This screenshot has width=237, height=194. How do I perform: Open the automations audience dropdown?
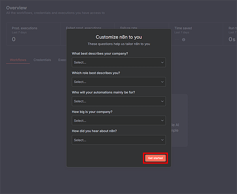[x=118, y=101]
